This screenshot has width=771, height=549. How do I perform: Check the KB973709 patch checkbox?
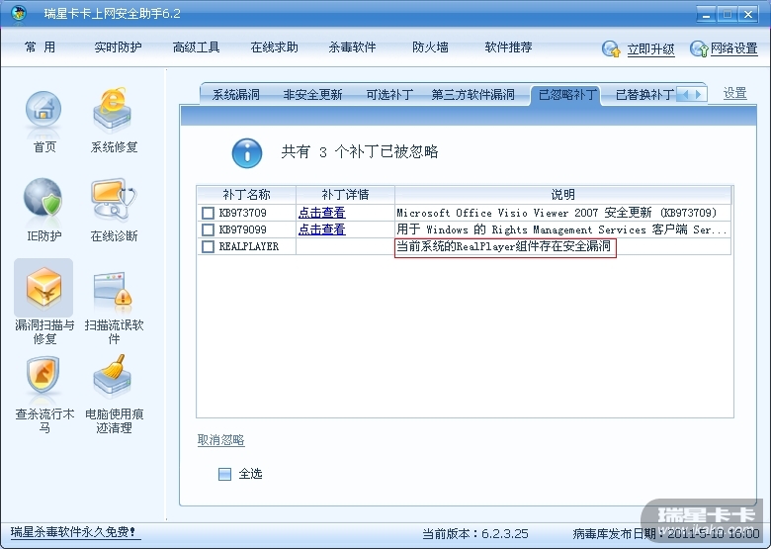tap(208, 213)
